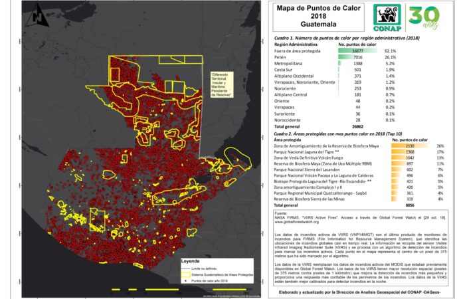
Task: Click the 17% value in Cuadro 2
Action: pos(440,152)
